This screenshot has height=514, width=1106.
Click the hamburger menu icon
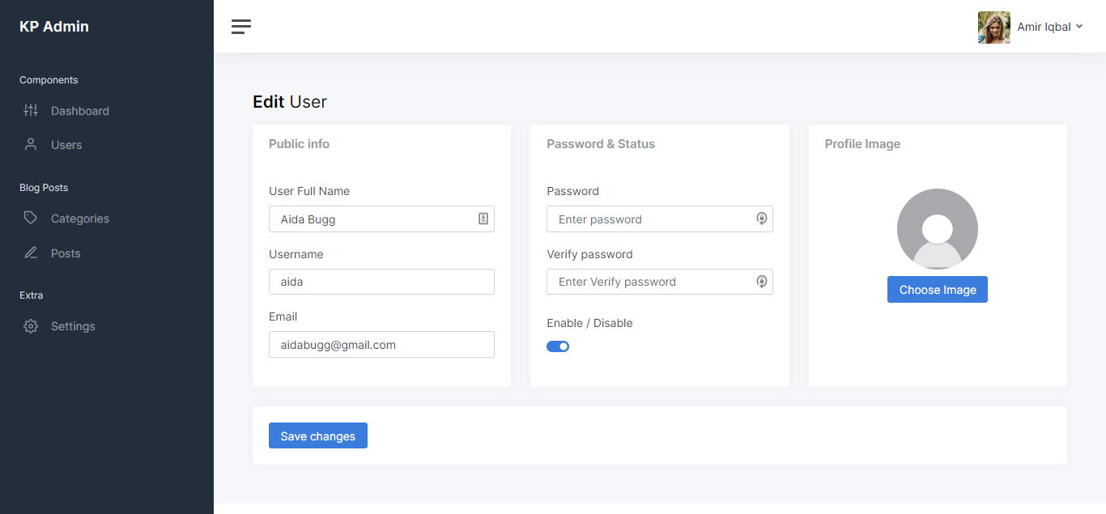pyautogui.click(x=241, y=27)
